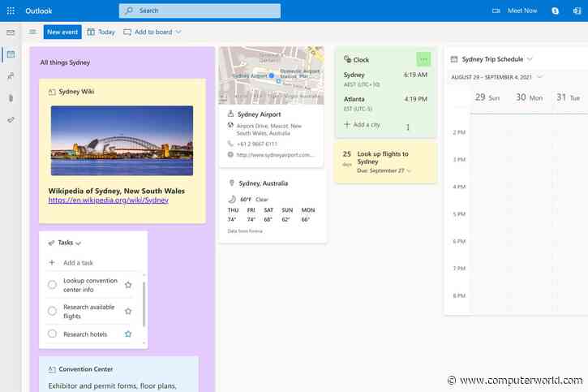588x392 pixels.
Task: Star the Lookup convention center info task
Action: tap(128, 285)
